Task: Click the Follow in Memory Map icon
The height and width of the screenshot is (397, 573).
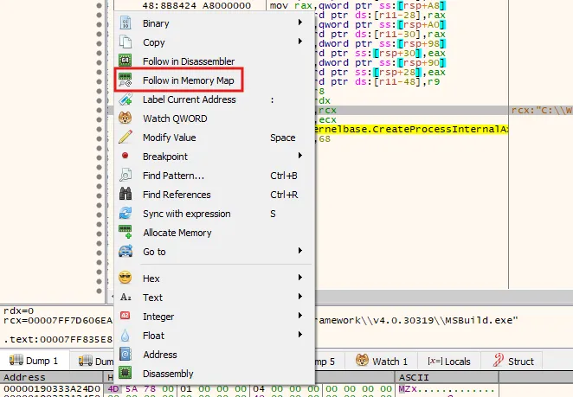Action: pyautogui.click(x=126, y=80)
